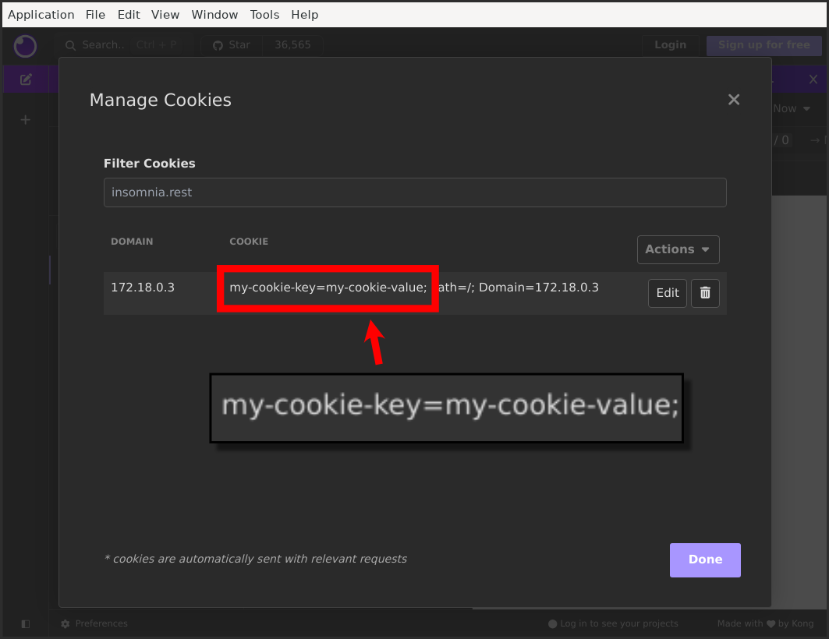The height and width of the screenshot is (639, 829).
Task: Select the 172.18.0.3 domain cell
Action: tap(143, 288)
